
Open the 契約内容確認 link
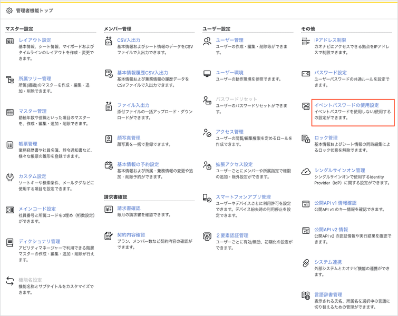coord(131,235)
